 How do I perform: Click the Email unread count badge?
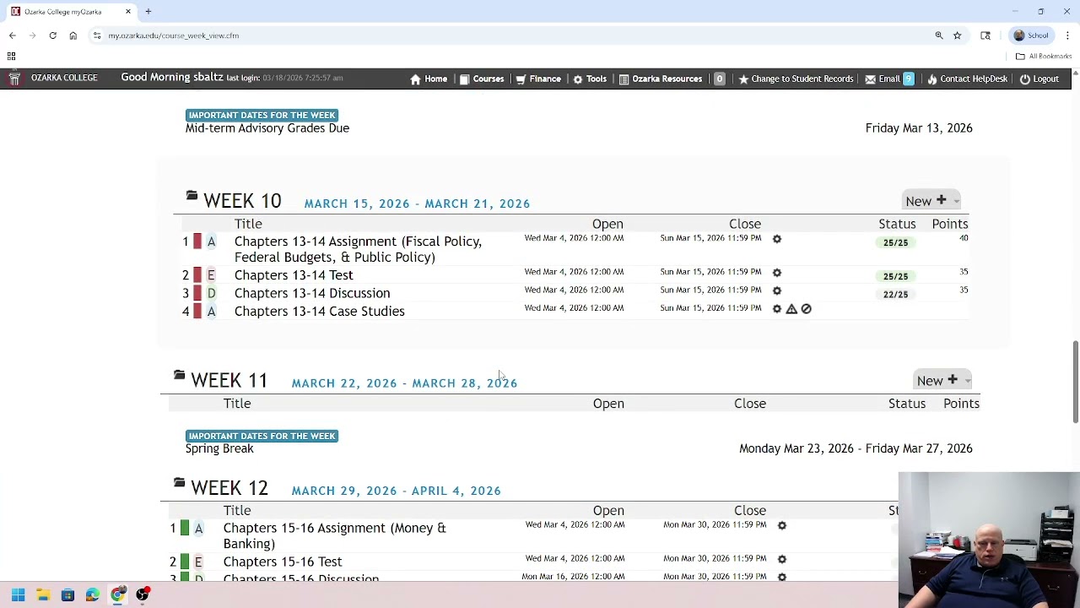coord(909,79)
